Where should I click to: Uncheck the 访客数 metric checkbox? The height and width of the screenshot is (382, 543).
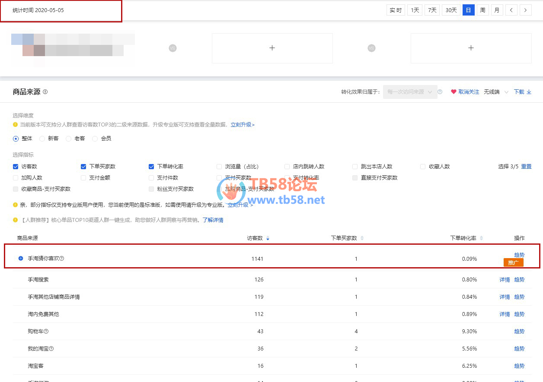pyautogui.click(x=16, y=167)
